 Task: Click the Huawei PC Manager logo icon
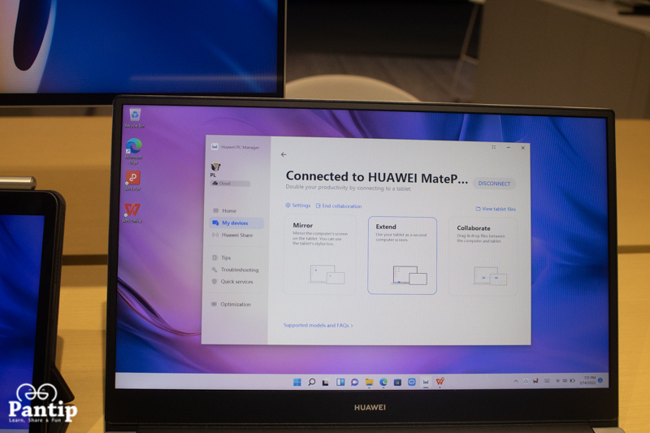click(x=214, y=147)
